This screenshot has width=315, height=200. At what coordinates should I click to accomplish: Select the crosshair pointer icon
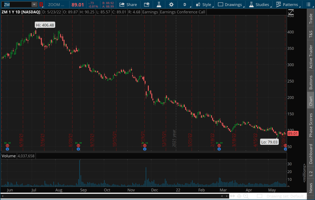(x=239, y=196)
